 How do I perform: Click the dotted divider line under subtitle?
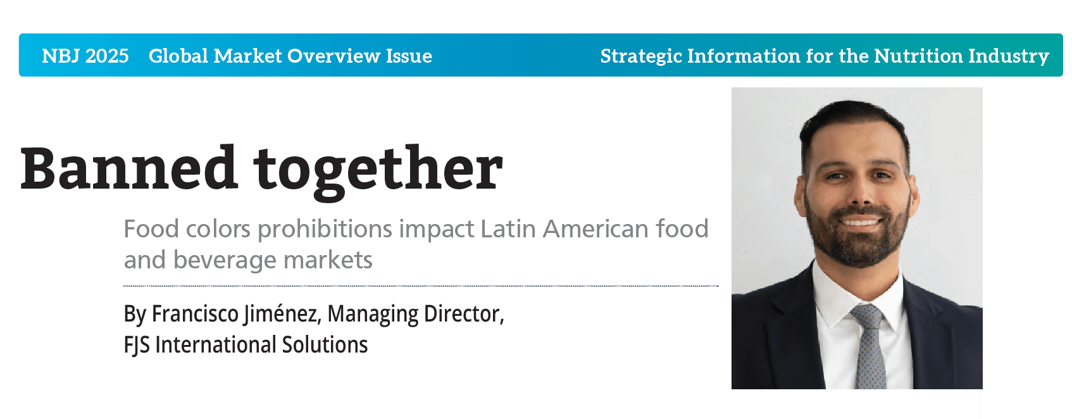[421, 286]
